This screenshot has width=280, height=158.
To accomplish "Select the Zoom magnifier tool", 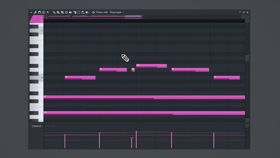I will (83, 12).
